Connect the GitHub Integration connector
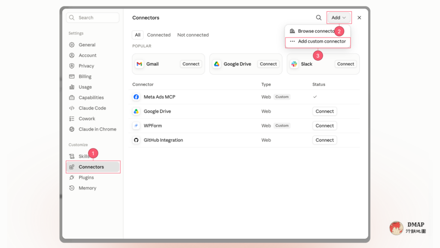 [325, 140]
